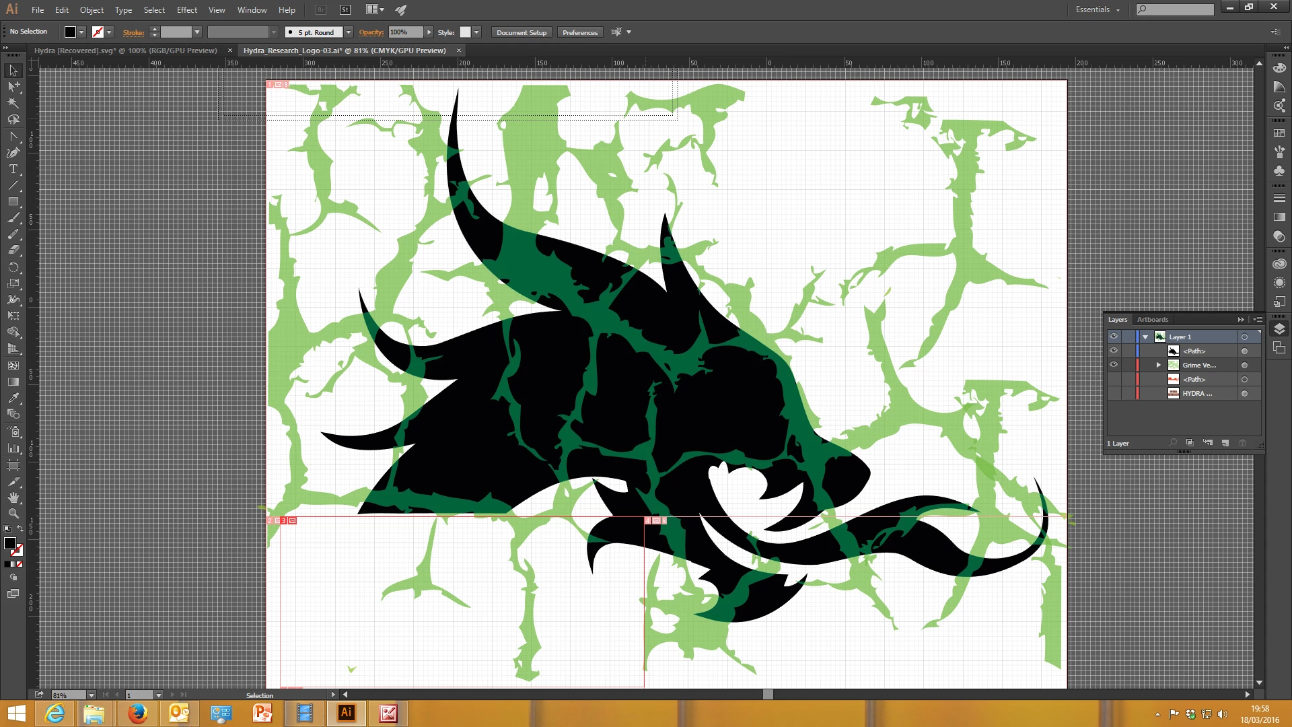Collapse Layer 1 disclosure triangle
Viewport: 1292px width, 727px height.
[x=1145, y=337]
